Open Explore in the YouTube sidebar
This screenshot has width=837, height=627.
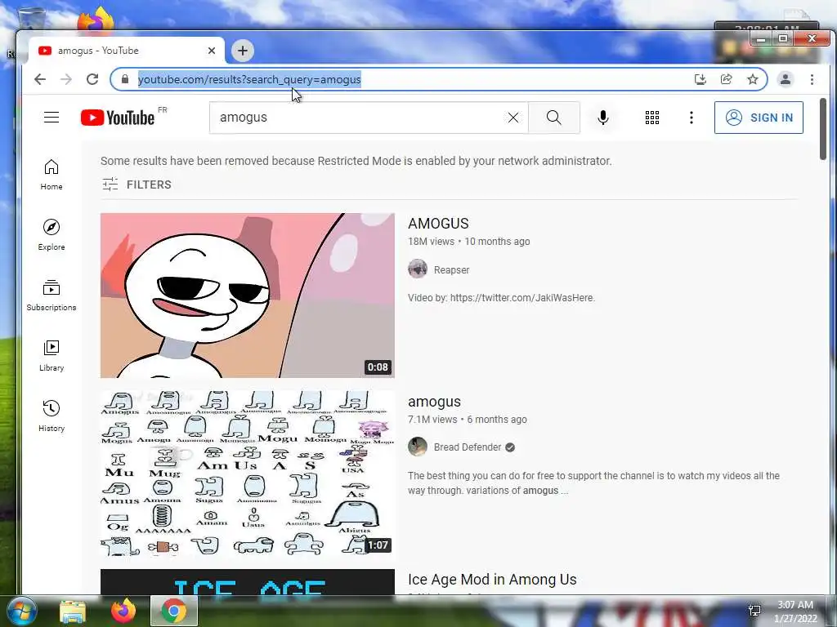point(51,235)
